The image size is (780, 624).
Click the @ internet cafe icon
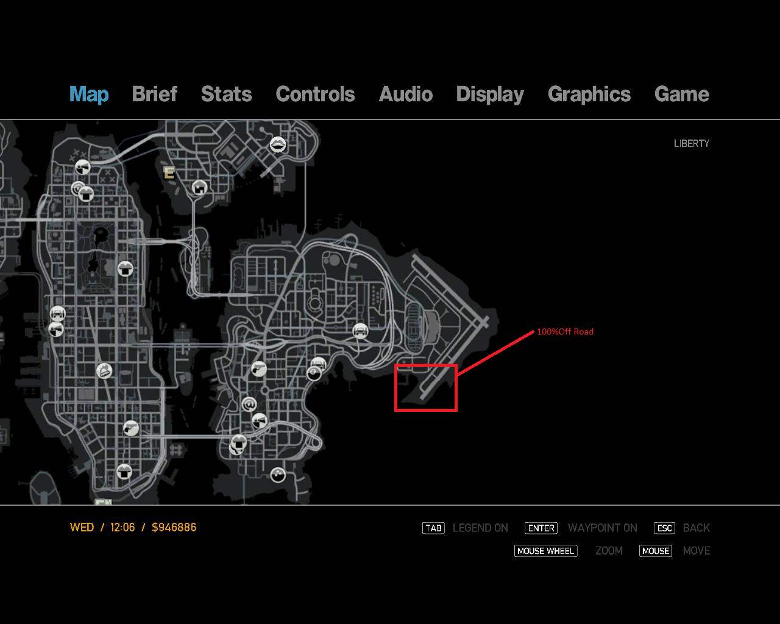point(249,404)
